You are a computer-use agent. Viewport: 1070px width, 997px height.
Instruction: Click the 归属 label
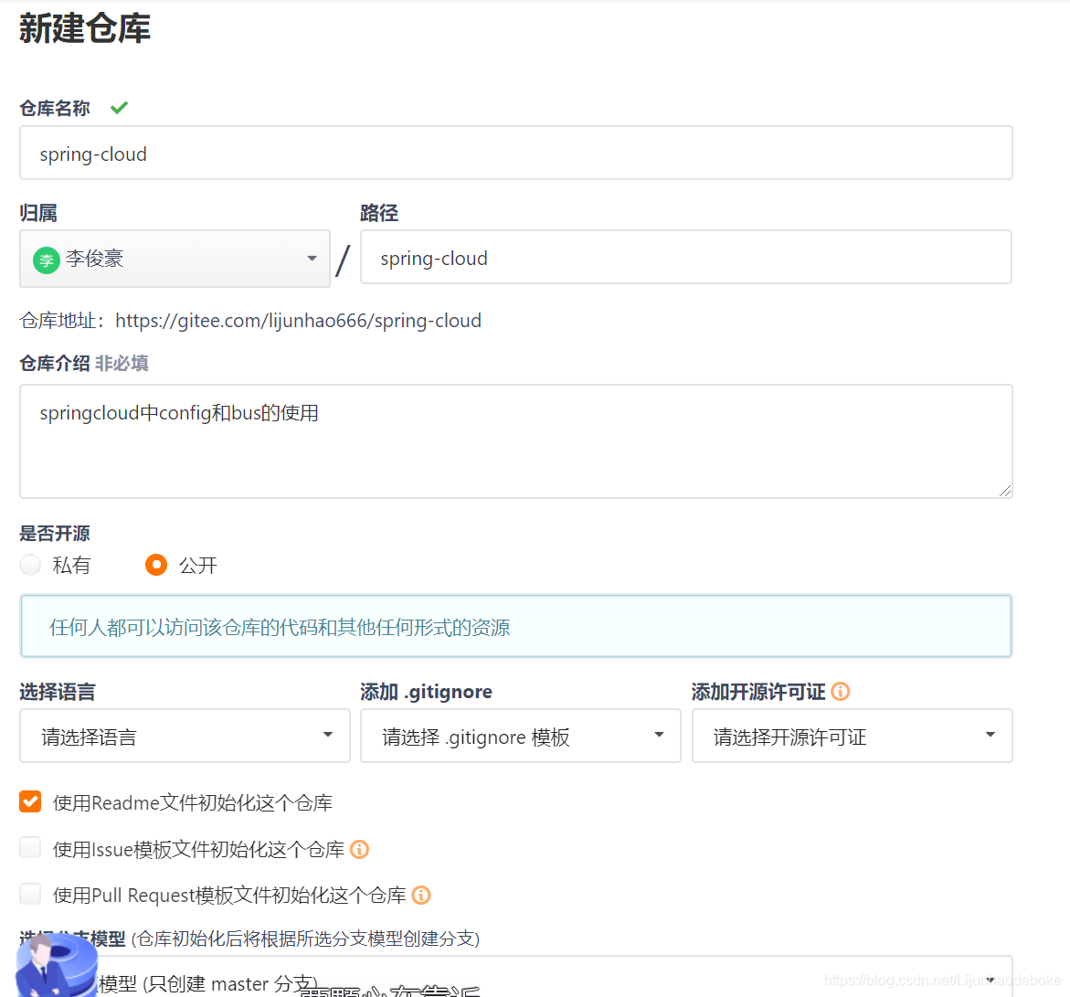point(38,213)
